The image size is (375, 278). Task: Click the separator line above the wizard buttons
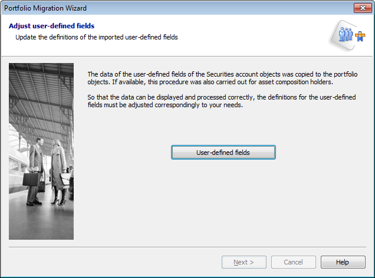(187, 248)
